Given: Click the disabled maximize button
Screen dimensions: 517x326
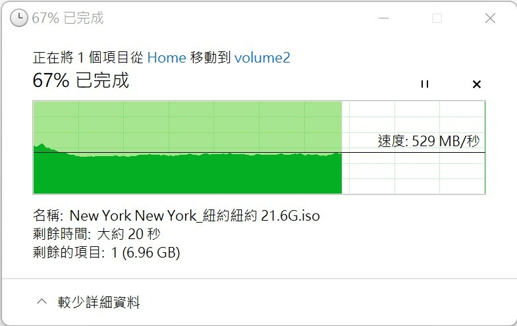Looking at the screenshot, I should tap(437, 18).
